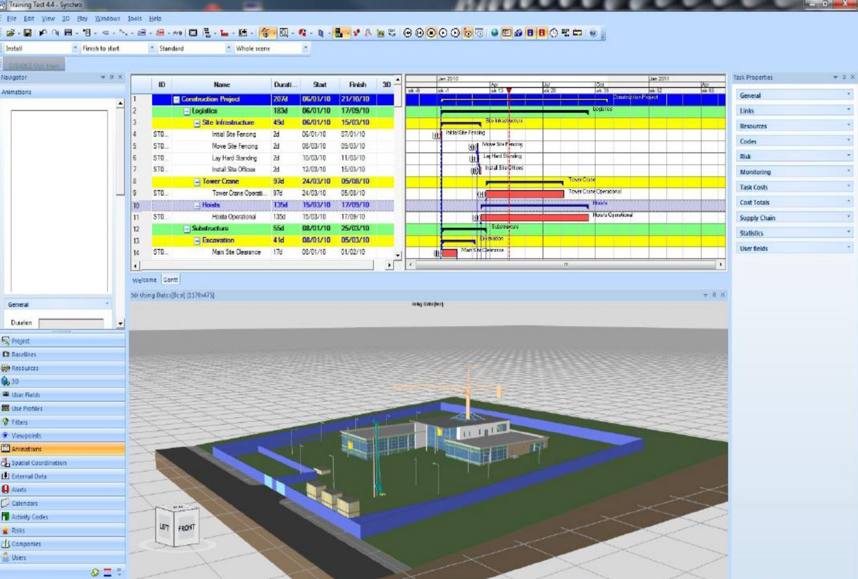Switch to the Welcome tab
The width and height of the screenshot is (858, 579).
point(145,280)
